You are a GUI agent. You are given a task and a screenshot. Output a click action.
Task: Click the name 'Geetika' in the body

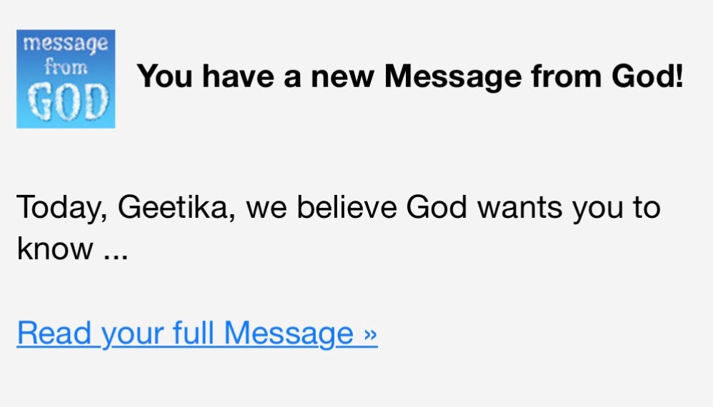(x=176, y=208)
